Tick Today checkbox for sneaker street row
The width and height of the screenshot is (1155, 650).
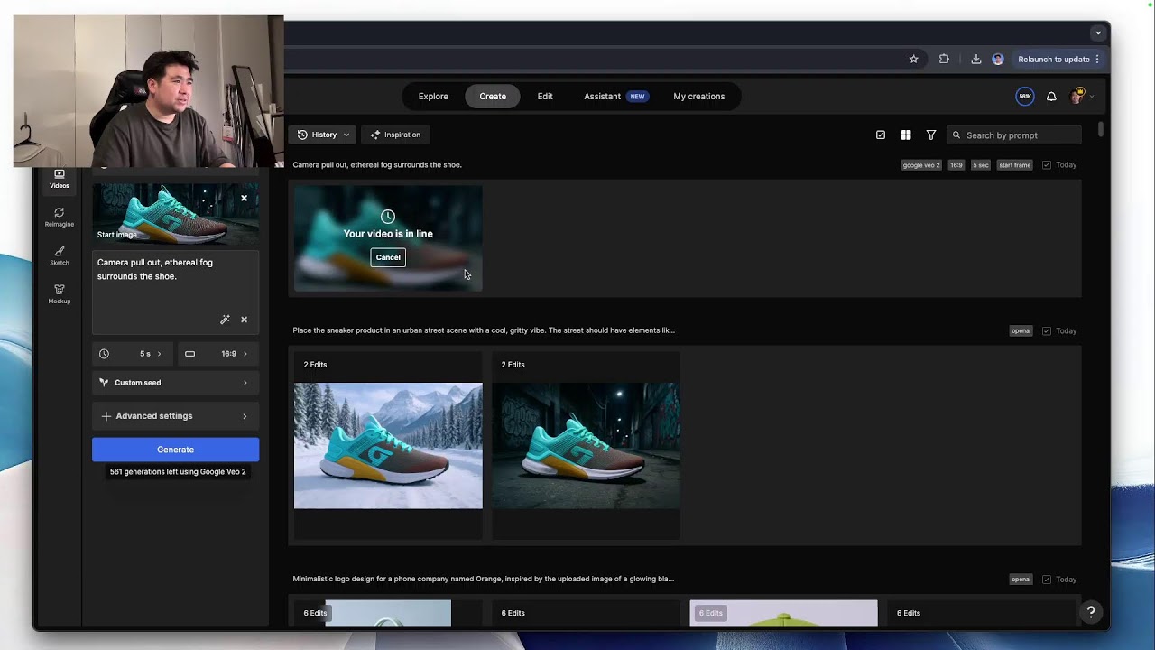pos(1047,331)
